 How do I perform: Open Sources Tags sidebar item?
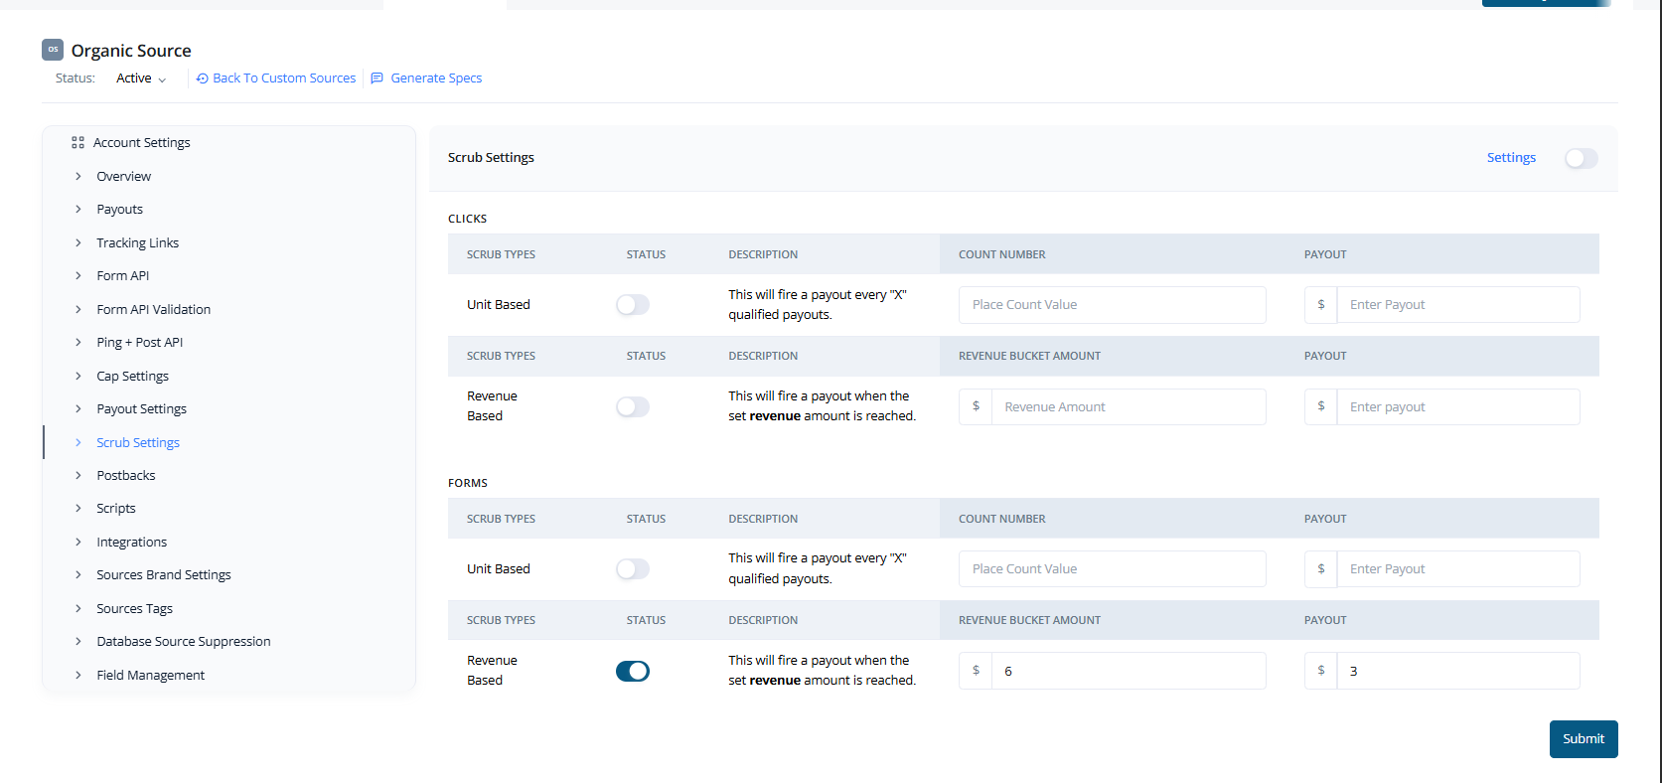tap(135, 608)
